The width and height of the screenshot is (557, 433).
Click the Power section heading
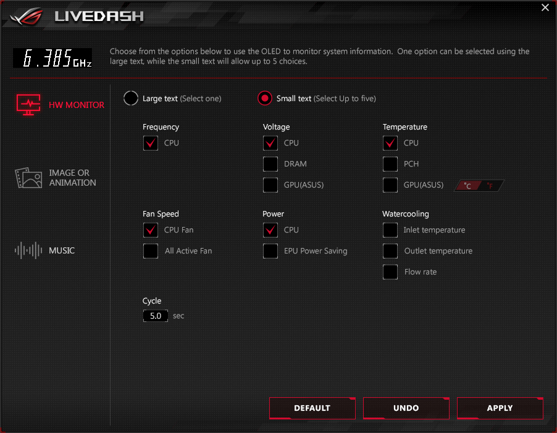pos(273,214)
